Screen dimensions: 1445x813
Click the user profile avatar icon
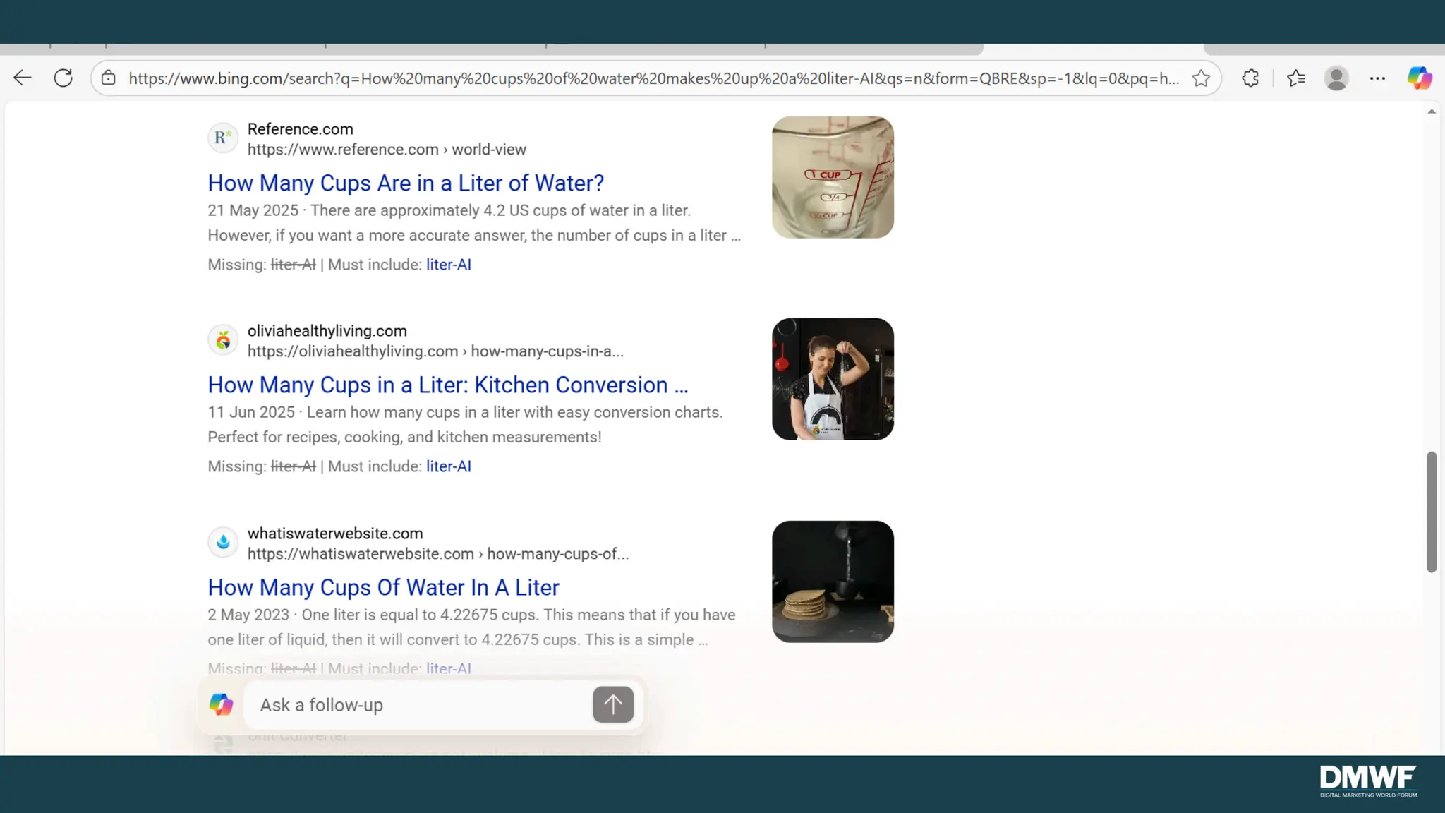[1336, 78]
